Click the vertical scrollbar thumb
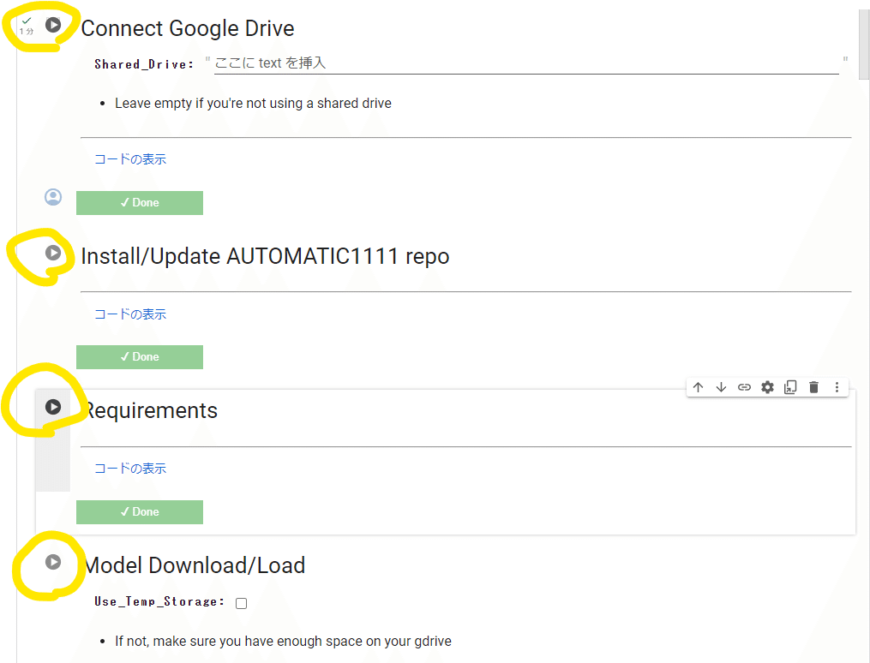The height and width of the screenshot is (663, 870). 864,45
